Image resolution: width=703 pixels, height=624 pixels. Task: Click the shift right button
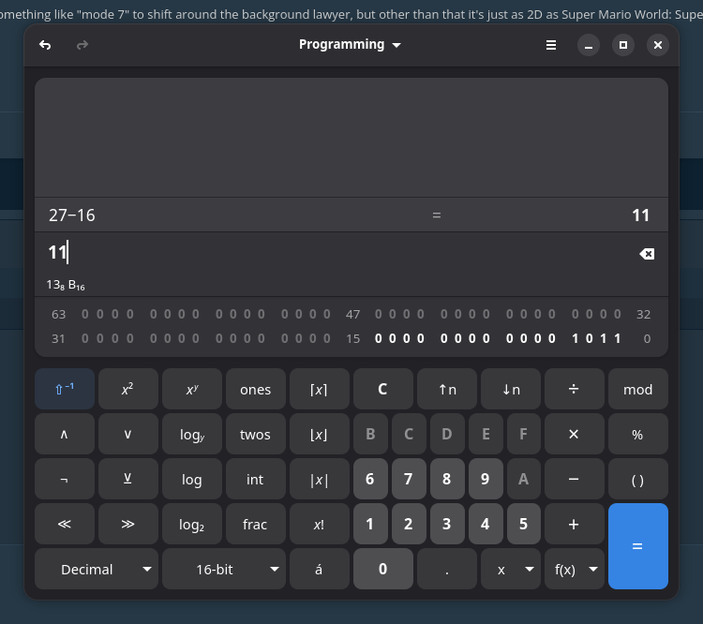[128, 524]
